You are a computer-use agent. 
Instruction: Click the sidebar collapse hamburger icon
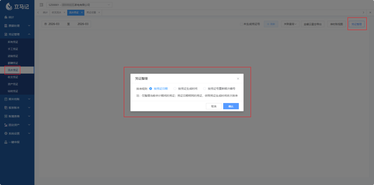[x=42, y=5]
